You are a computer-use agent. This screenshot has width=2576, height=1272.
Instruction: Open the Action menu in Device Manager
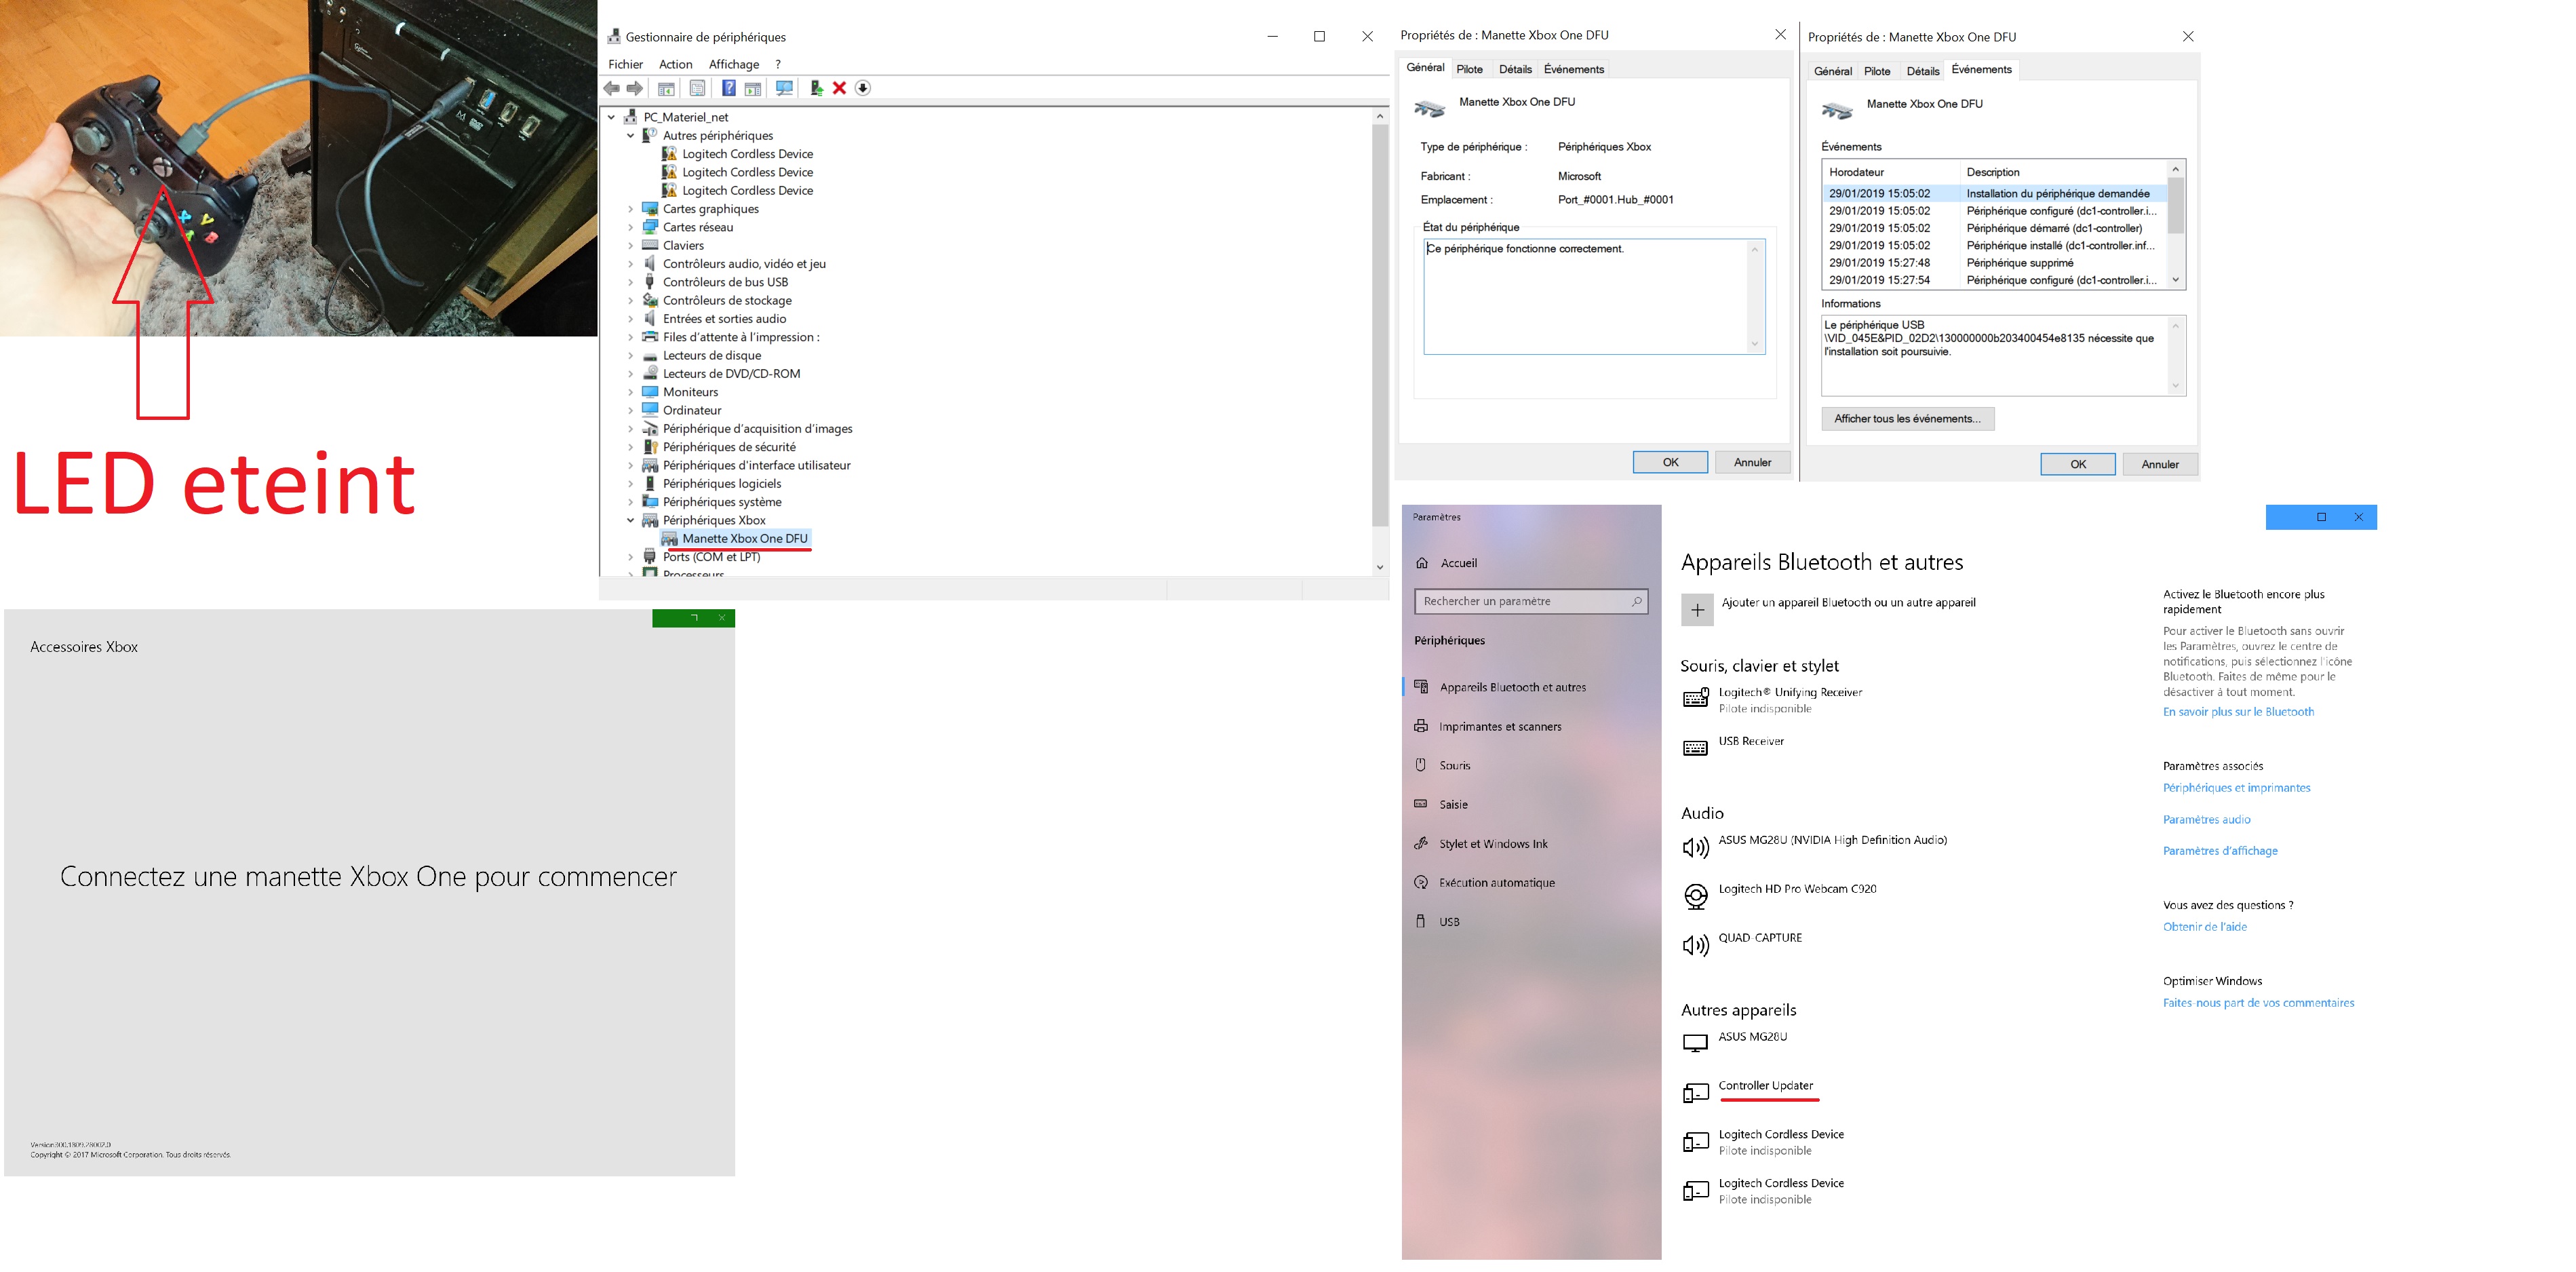point(675,64)
